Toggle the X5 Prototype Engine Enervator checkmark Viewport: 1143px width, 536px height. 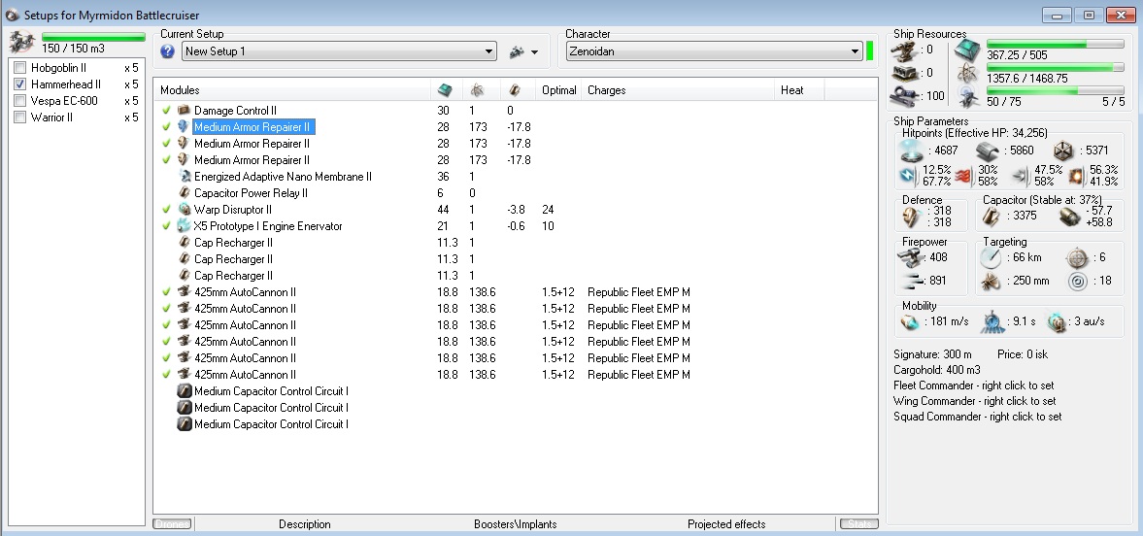click(166, 226)
